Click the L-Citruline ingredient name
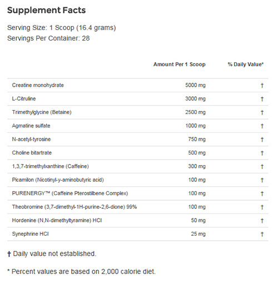 tap(24, 98)
